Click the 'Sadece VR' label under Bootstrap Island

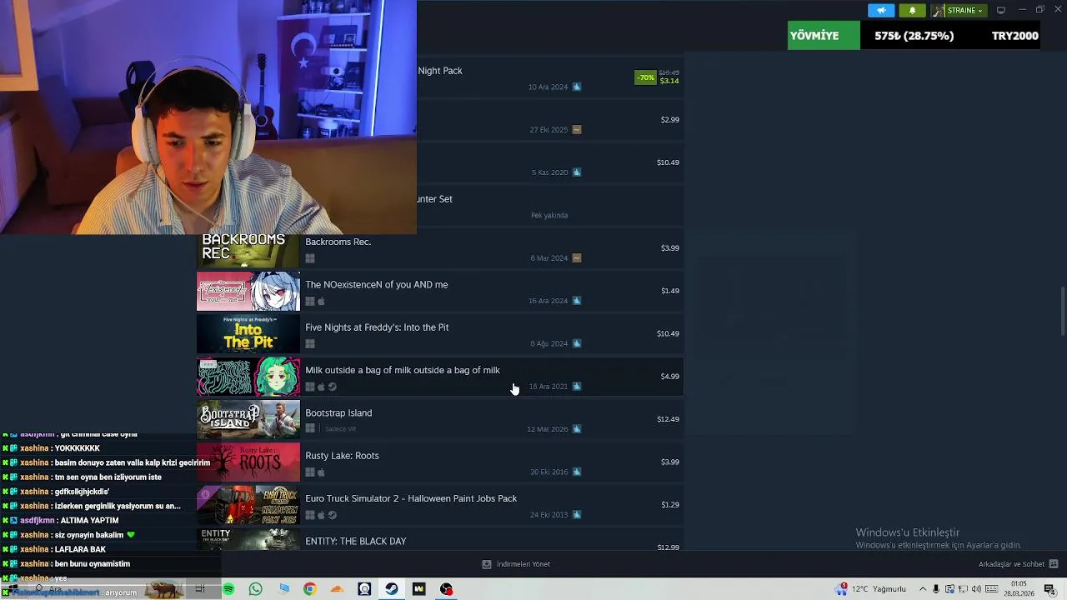[x=340, y=429]
